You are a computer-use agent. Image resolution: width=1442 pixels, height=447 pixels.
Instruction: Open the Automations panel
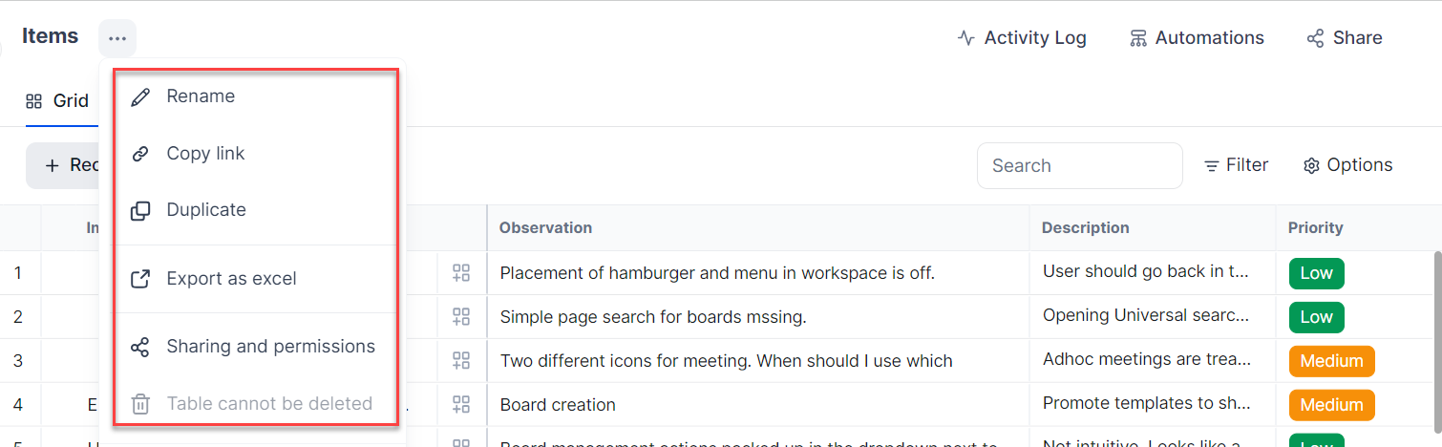pyautogui.click(x=1197, y=38)
